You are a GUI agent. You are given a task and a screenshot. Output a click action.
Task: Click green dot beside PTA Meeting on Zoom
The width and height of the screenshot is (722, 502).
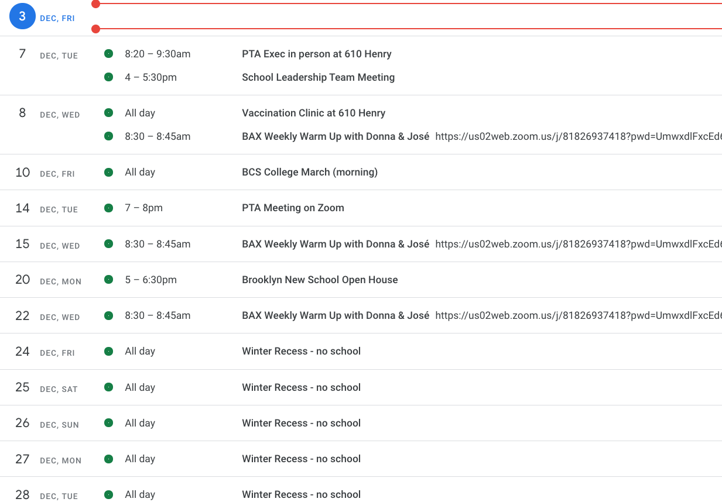coord(108,208)
